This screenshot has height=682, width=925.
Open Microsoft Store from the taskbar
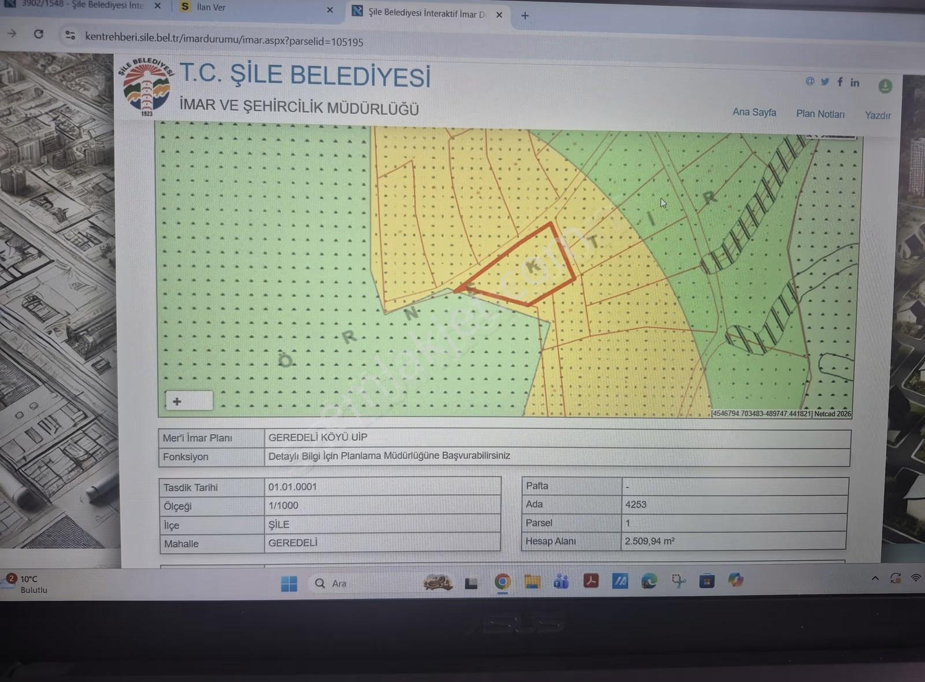[x=706, y=580]
